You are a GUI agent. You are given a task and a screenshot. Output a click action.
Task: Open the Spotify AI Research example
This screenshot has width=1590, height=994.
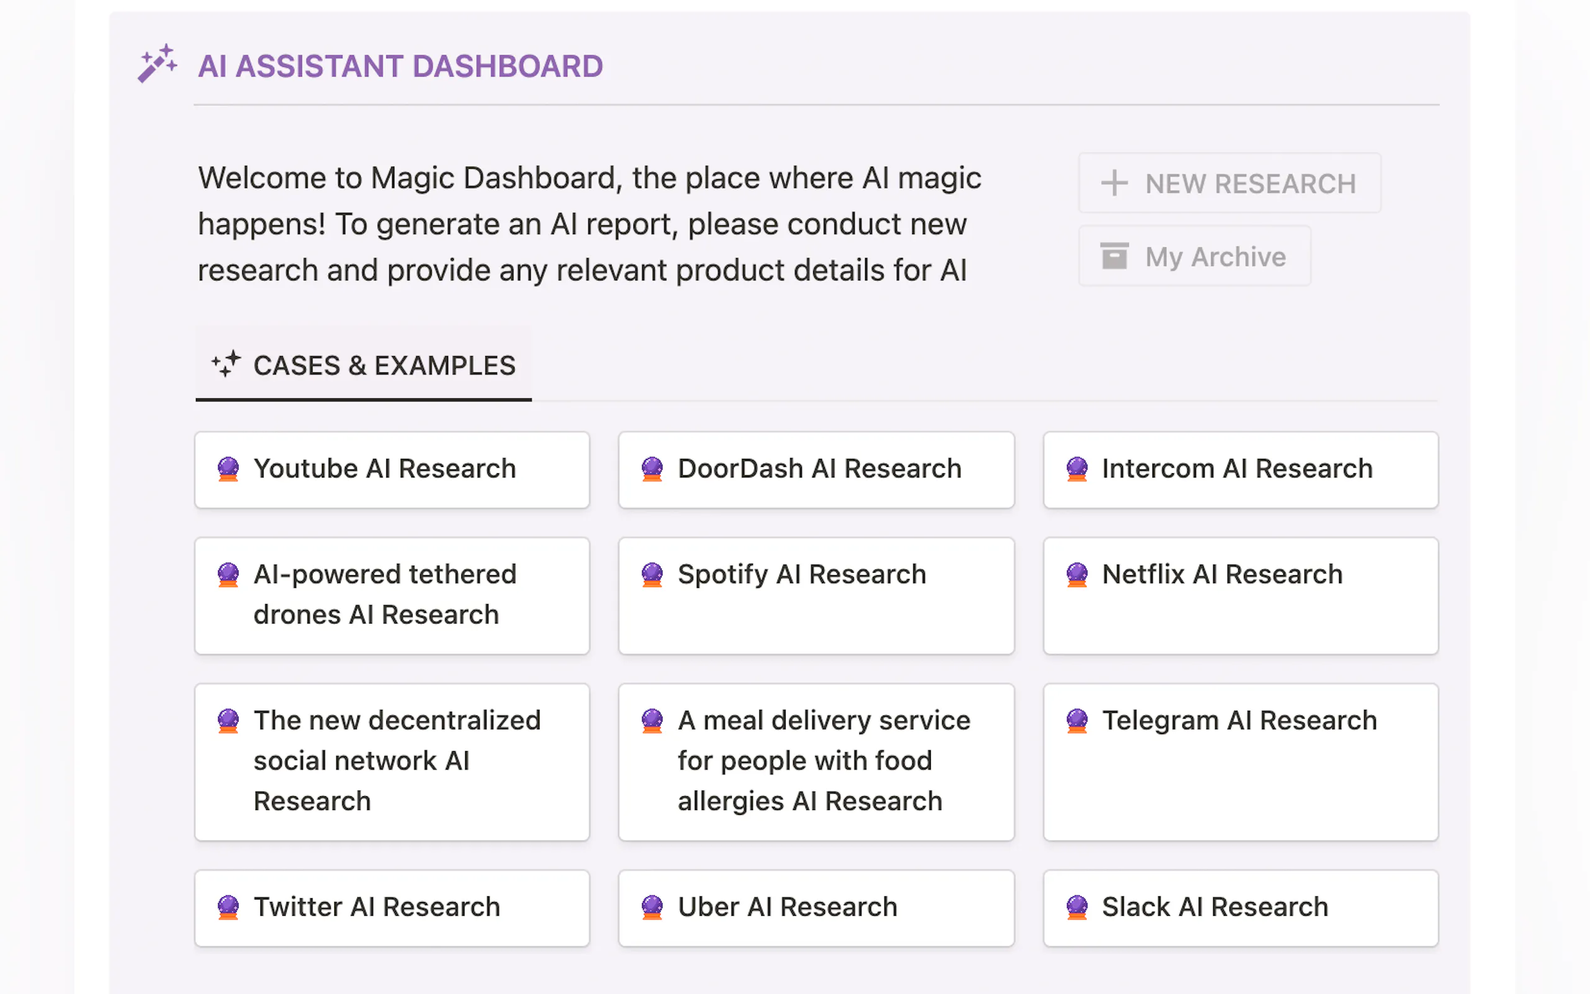point(816,595)
